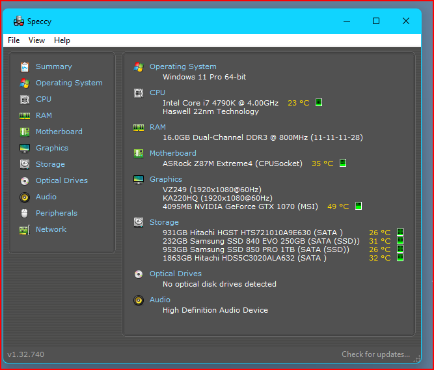Click the green temperature indicator next to CPU 23 °C
Screen dimensions: 434x370
tap(319, 102)
